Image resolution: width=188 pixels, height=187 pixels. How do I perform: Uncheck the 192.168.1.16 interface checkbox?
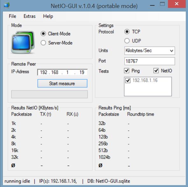pyautogui.click(x=128, y=80)
